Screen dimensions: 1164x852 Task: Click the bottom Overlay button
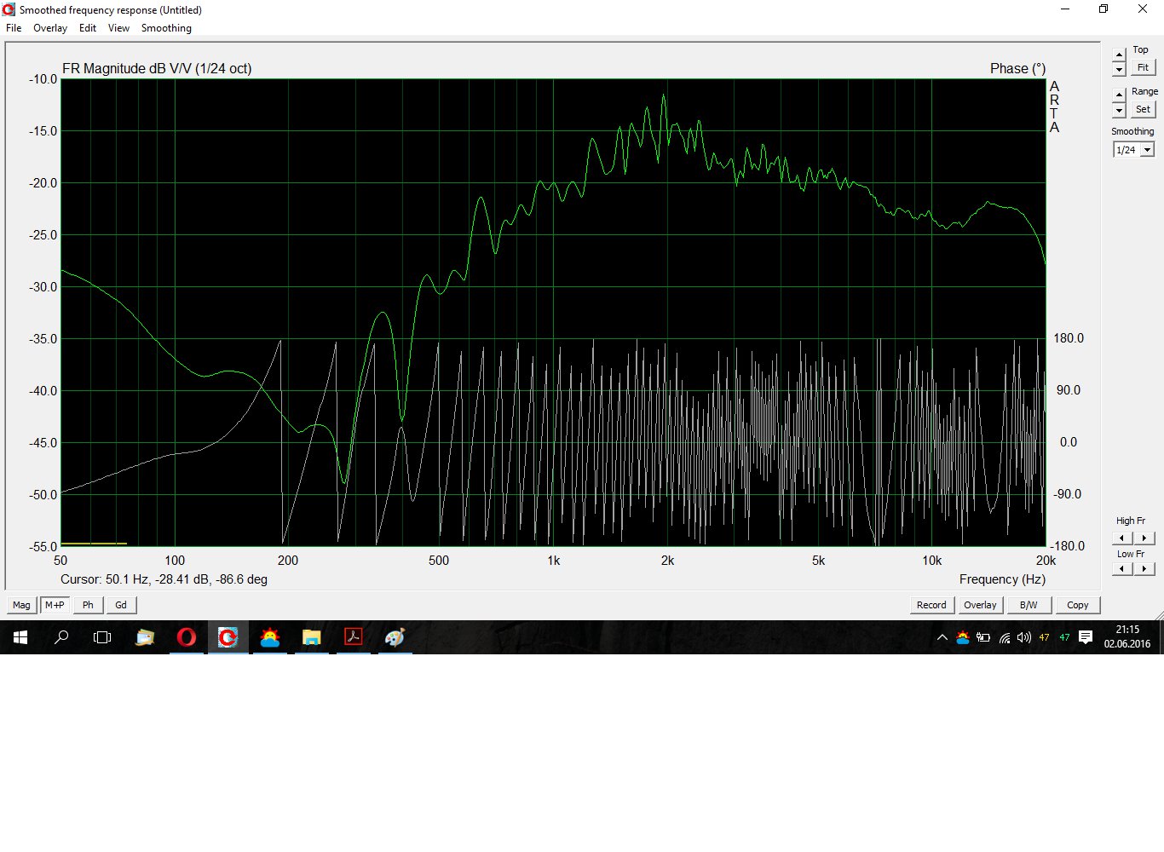click(980, 605)
